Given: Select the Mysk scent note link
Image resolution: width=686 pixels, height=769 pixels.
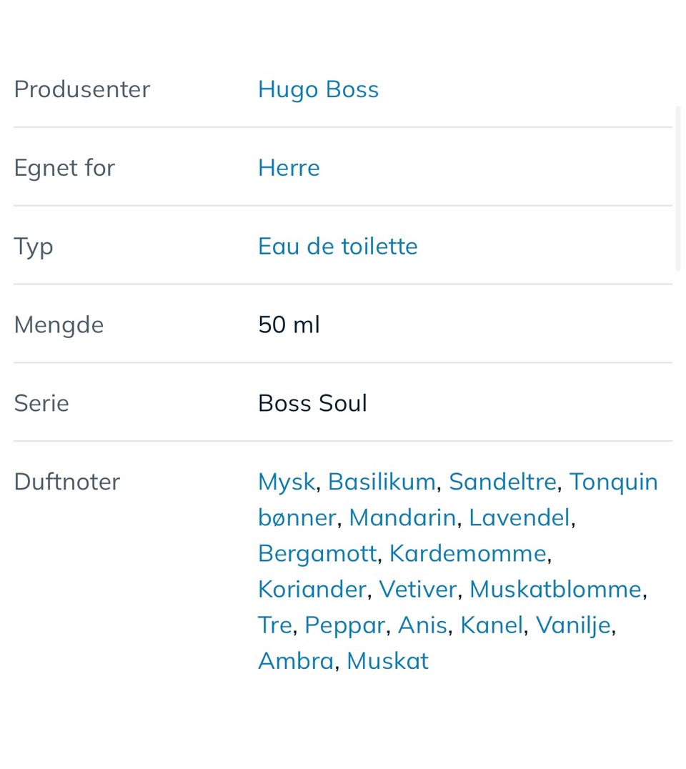Looking at the screenshot, I should (x=286, y=482).
